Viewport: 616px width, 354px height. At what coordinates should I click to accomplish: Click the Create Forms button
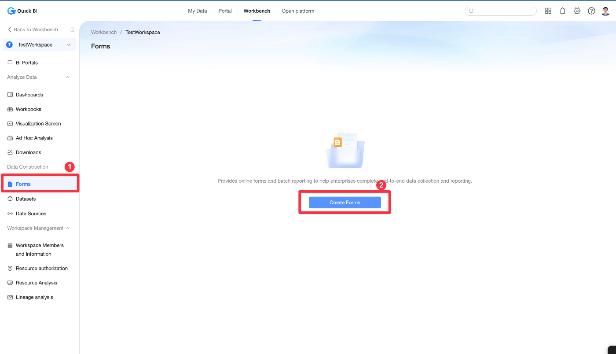tap(345, 203)
